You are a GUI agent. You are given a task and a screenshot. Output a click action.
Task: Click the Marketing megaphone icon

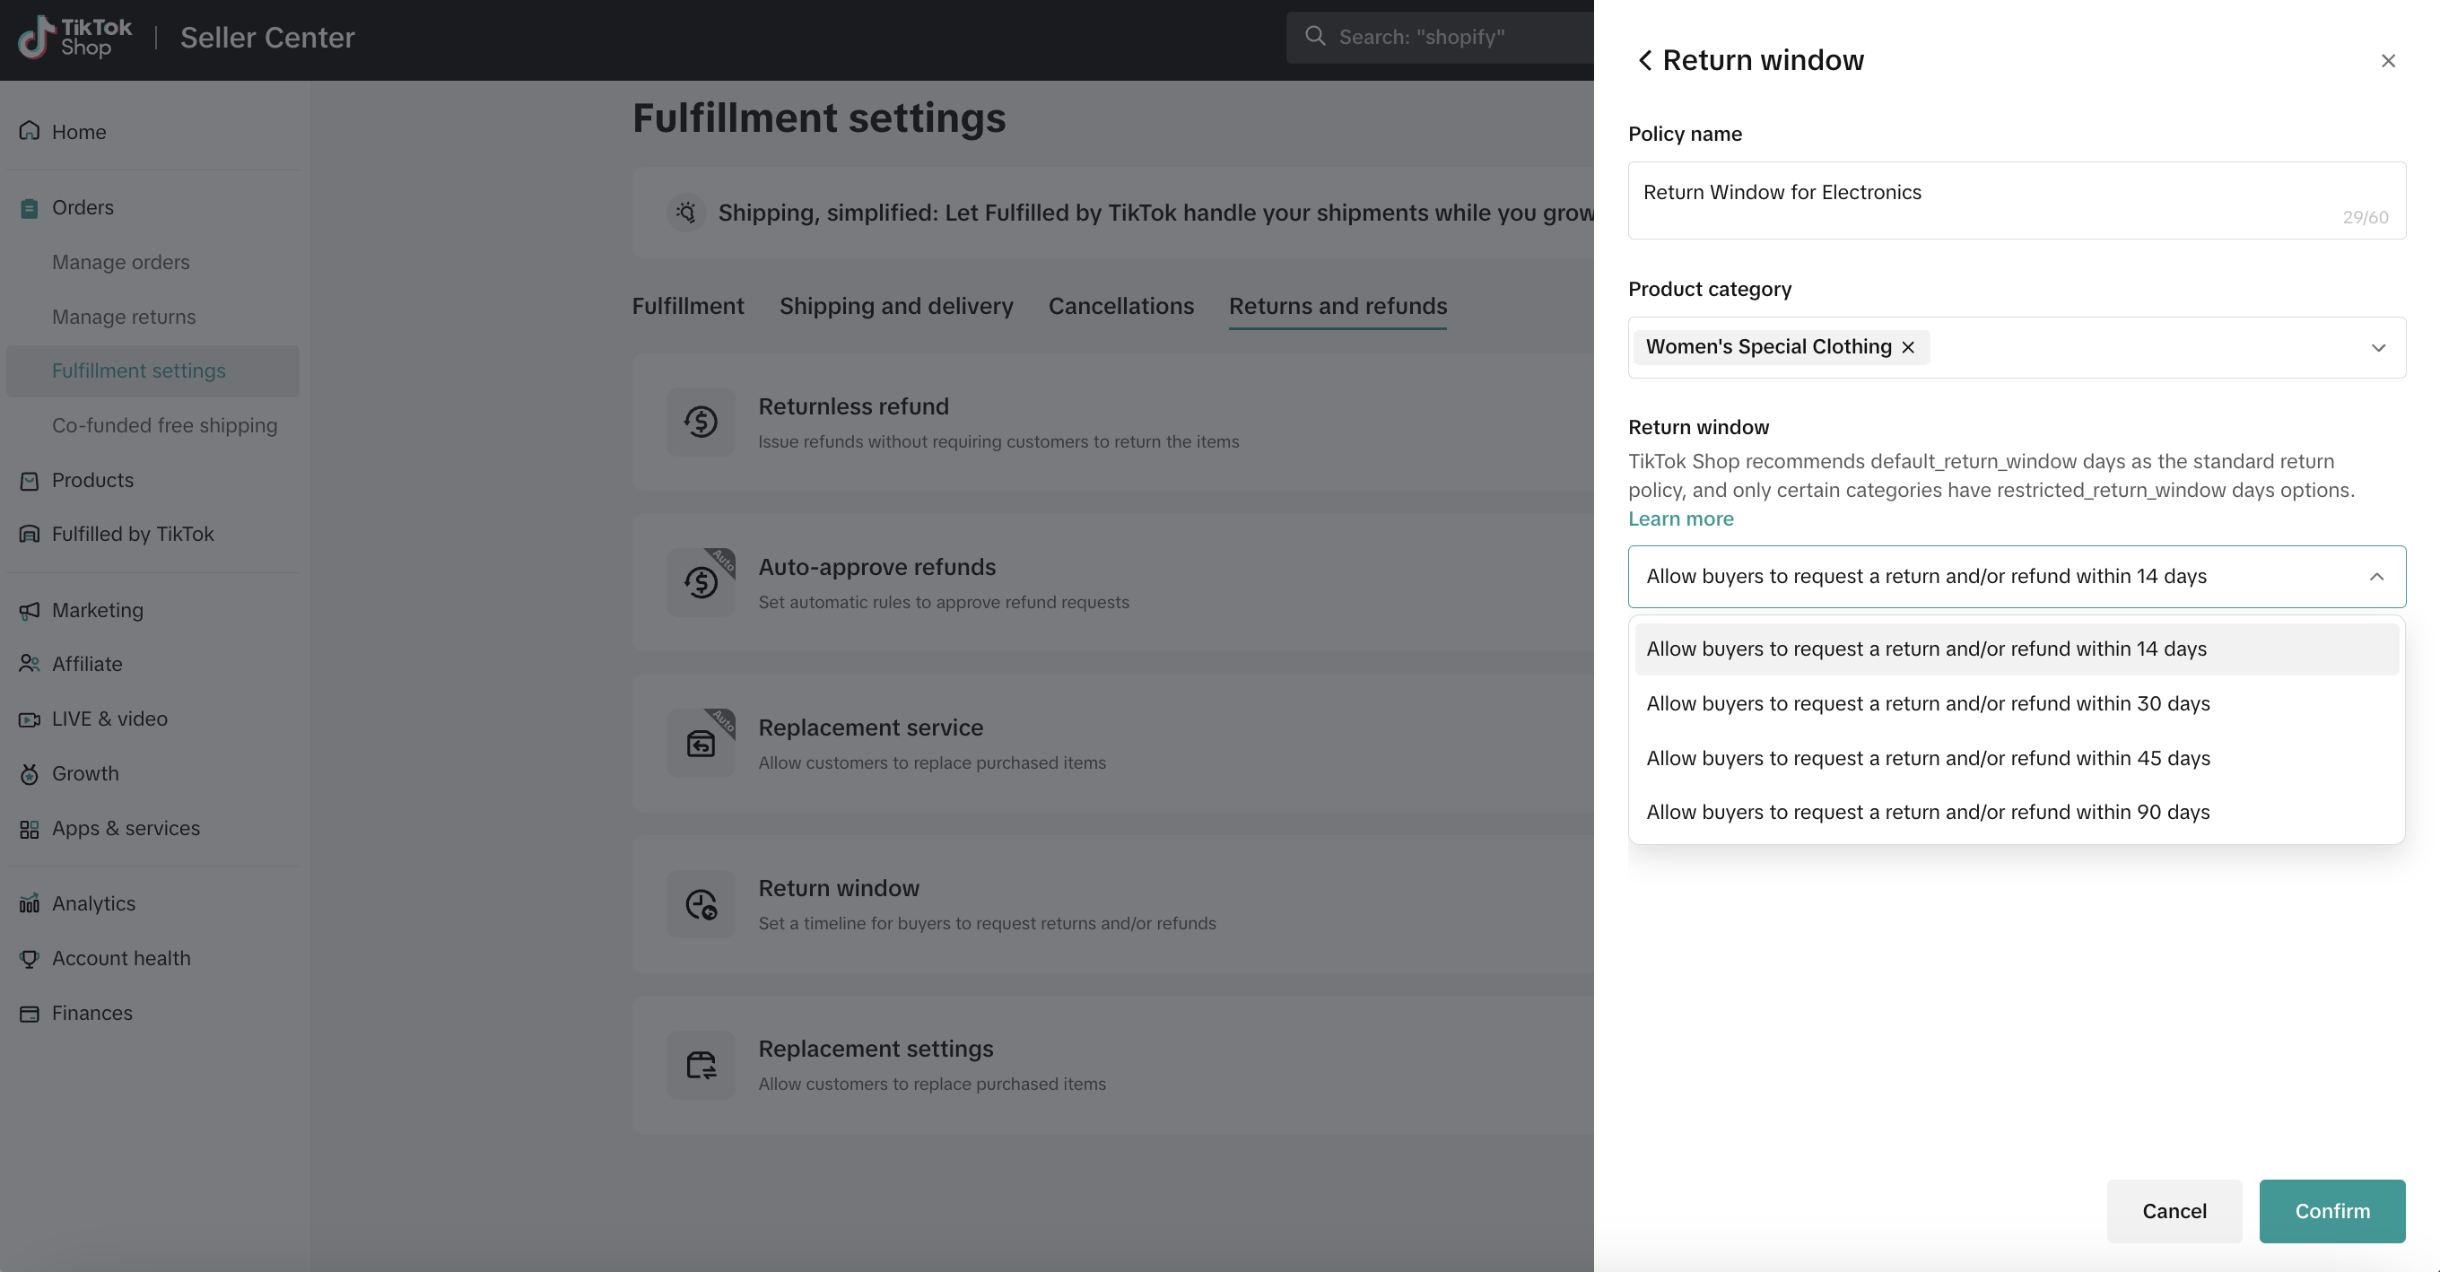[30, 611]
